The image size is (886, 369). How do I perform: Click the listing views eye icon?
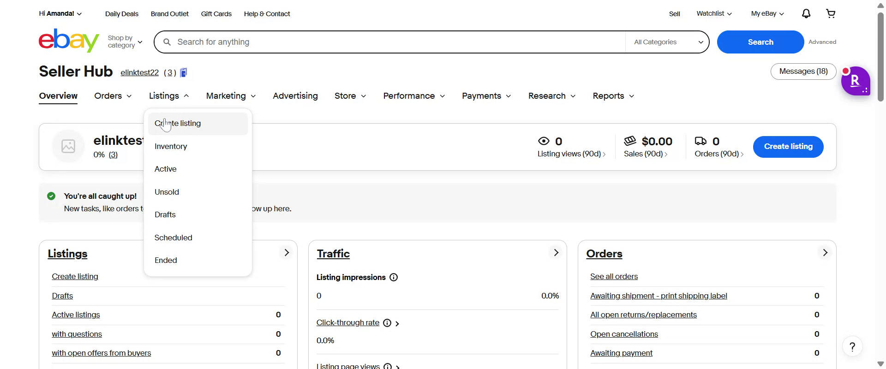(x=544, y=141)
